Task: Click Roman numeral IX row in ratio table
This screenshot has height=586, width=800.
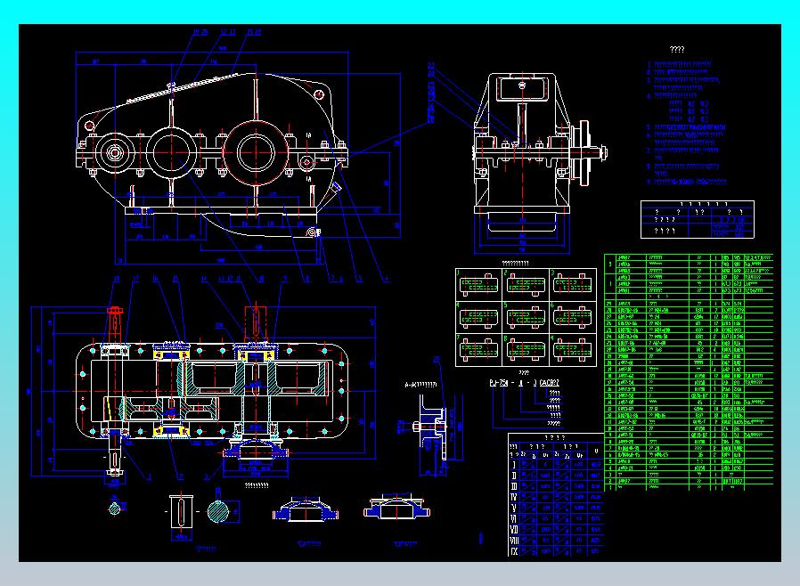Action: click(x=556, y=550)
